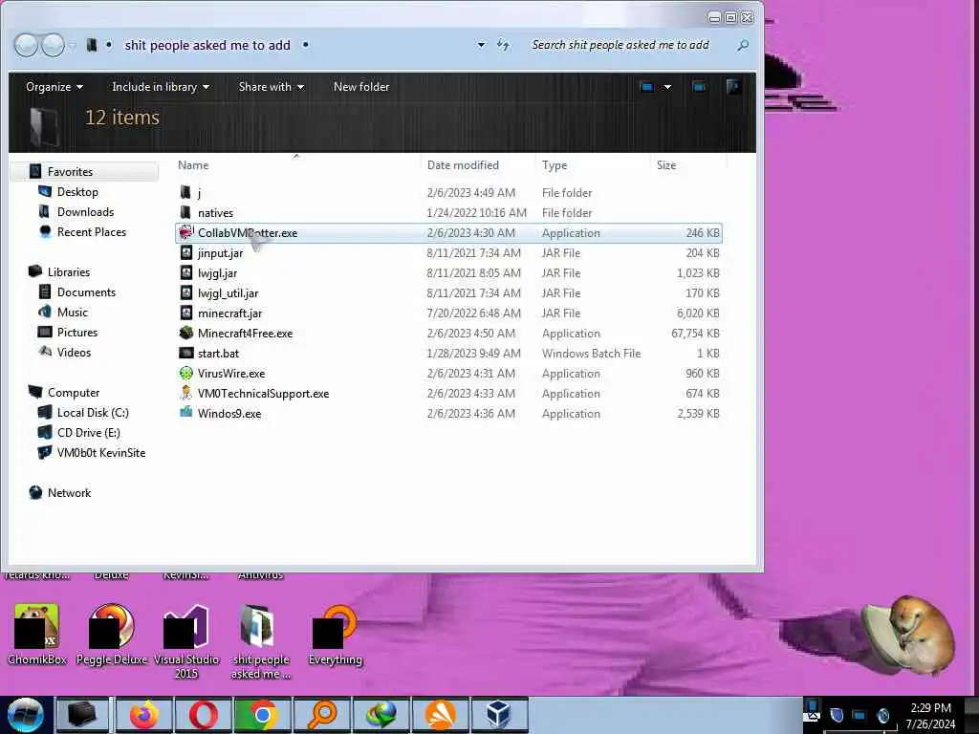
Task: Sort by the Type column header
Action: [x=555, y=164]
